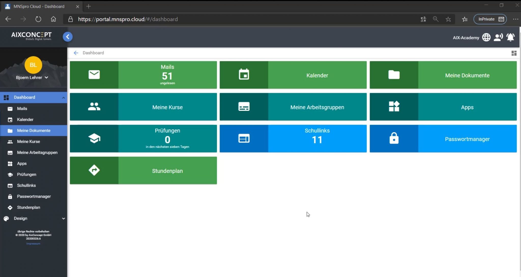Click the notification bell icon
Viewport: 521px width, 277px height.
pos(511,37)
